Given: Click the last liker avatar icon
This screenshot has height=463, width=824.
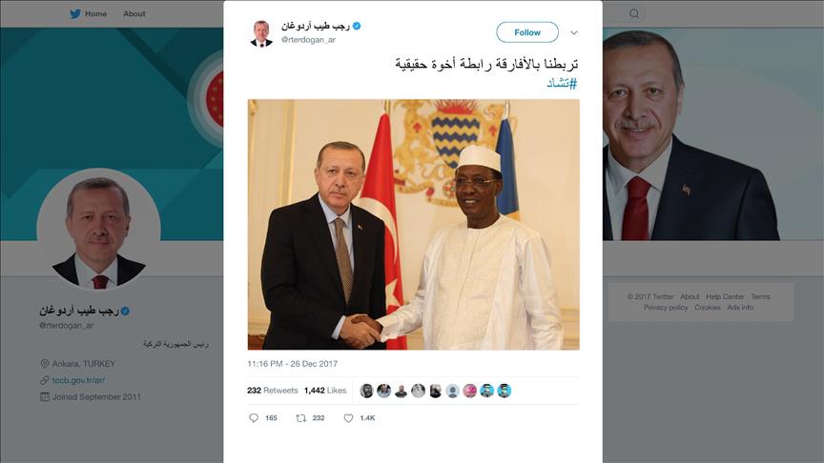Looking at the screenshot, I should [504, 391].
